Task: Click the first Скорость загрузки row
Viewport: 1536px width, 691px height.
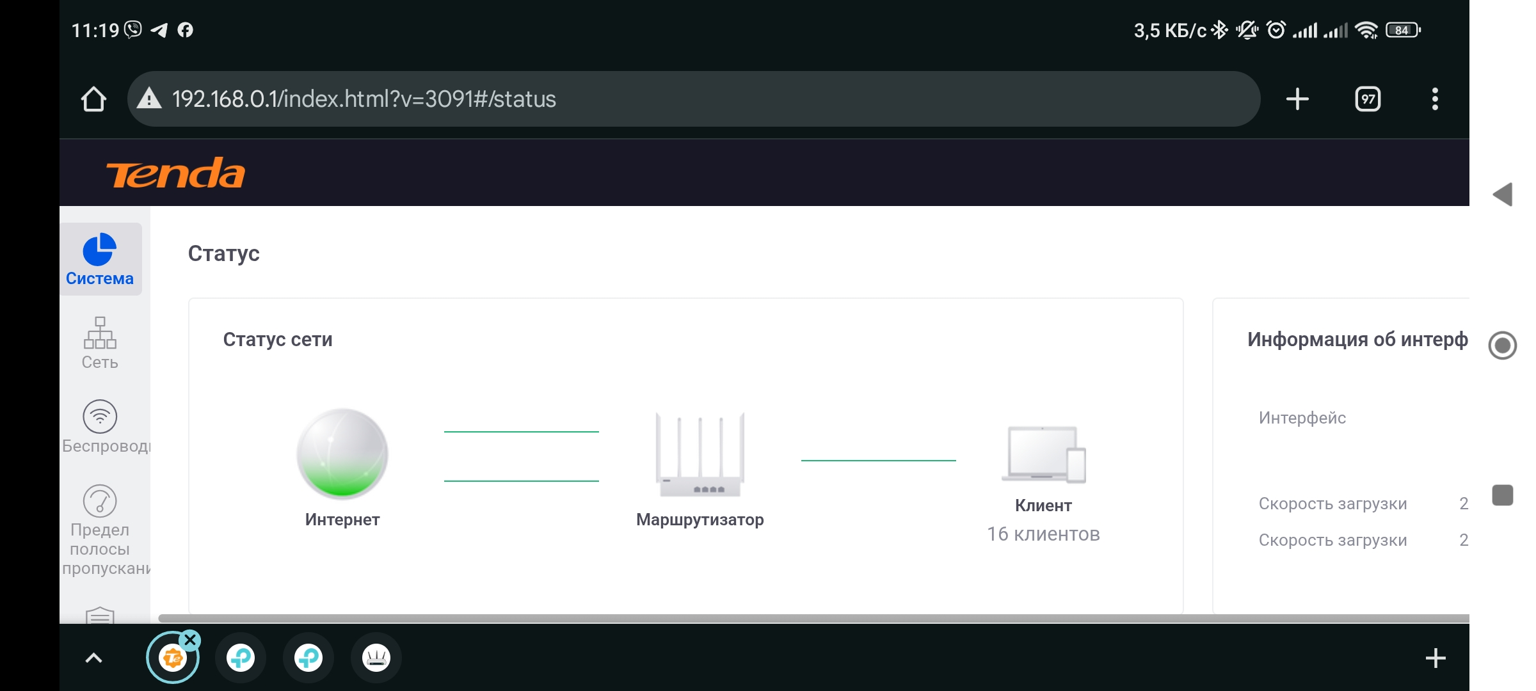Action: pyautogui.click(x=1363, y=504)
